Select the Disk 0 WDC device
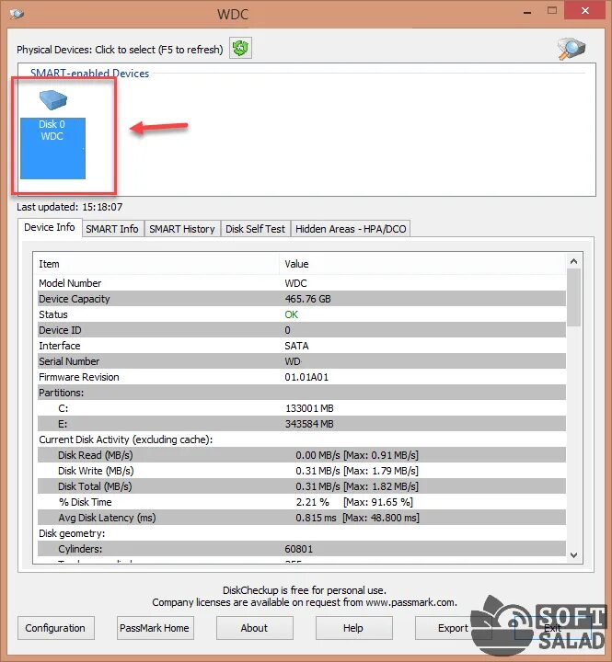 coord(52,134)
